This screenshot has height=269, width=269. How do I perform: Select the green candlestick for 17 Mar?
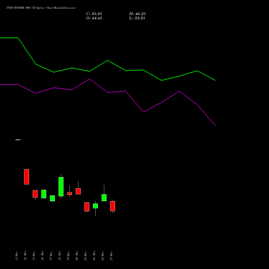point(52,198)
